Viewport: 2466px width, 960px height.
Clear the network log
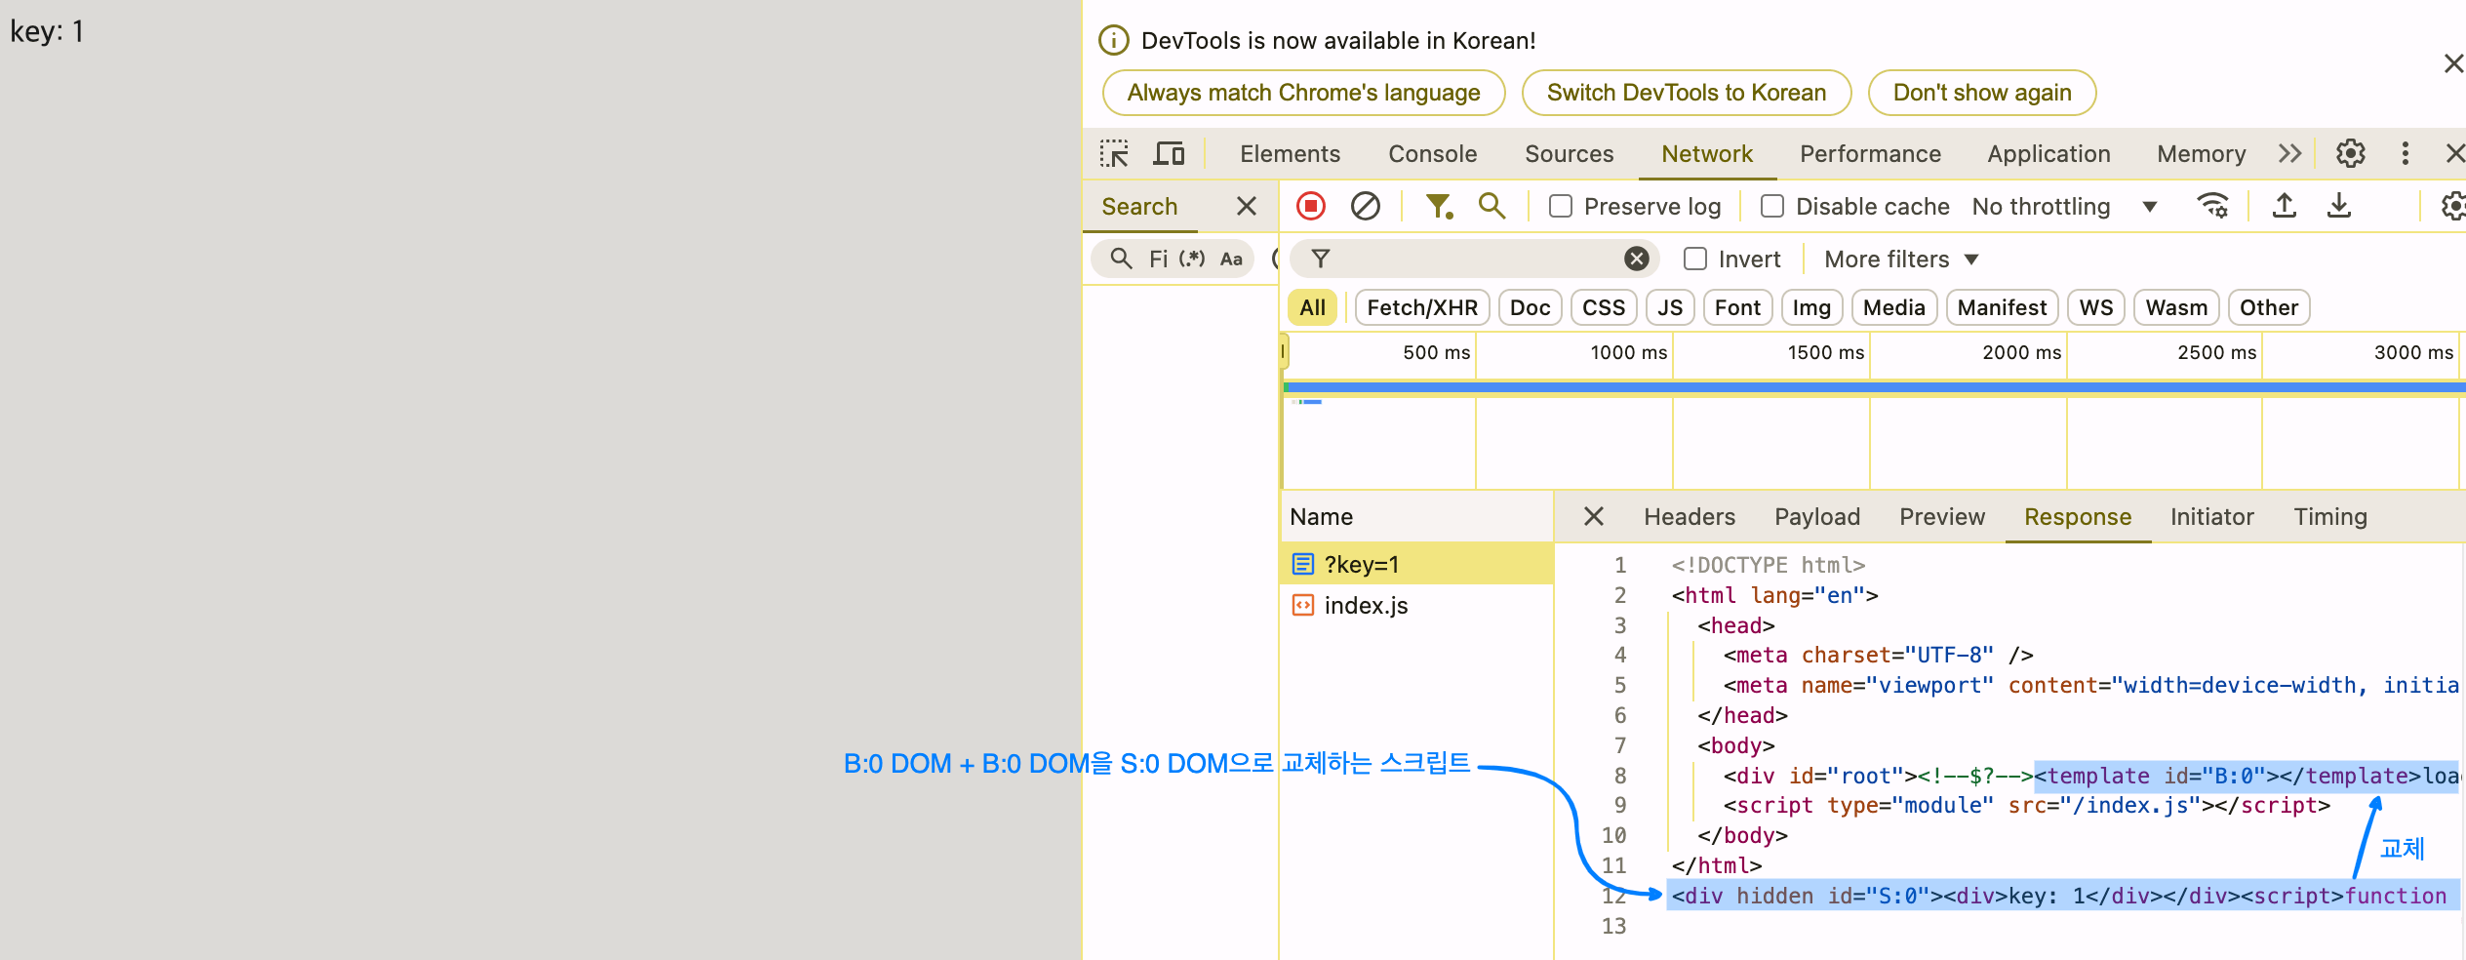click(x=1366, y=206)
